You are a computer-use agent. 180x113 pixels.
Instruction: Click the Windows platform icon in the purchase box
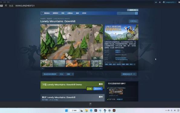[x=100, y=97]
